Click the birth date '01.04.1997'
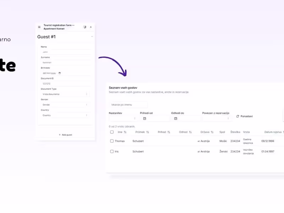 (x=268, y=152)
